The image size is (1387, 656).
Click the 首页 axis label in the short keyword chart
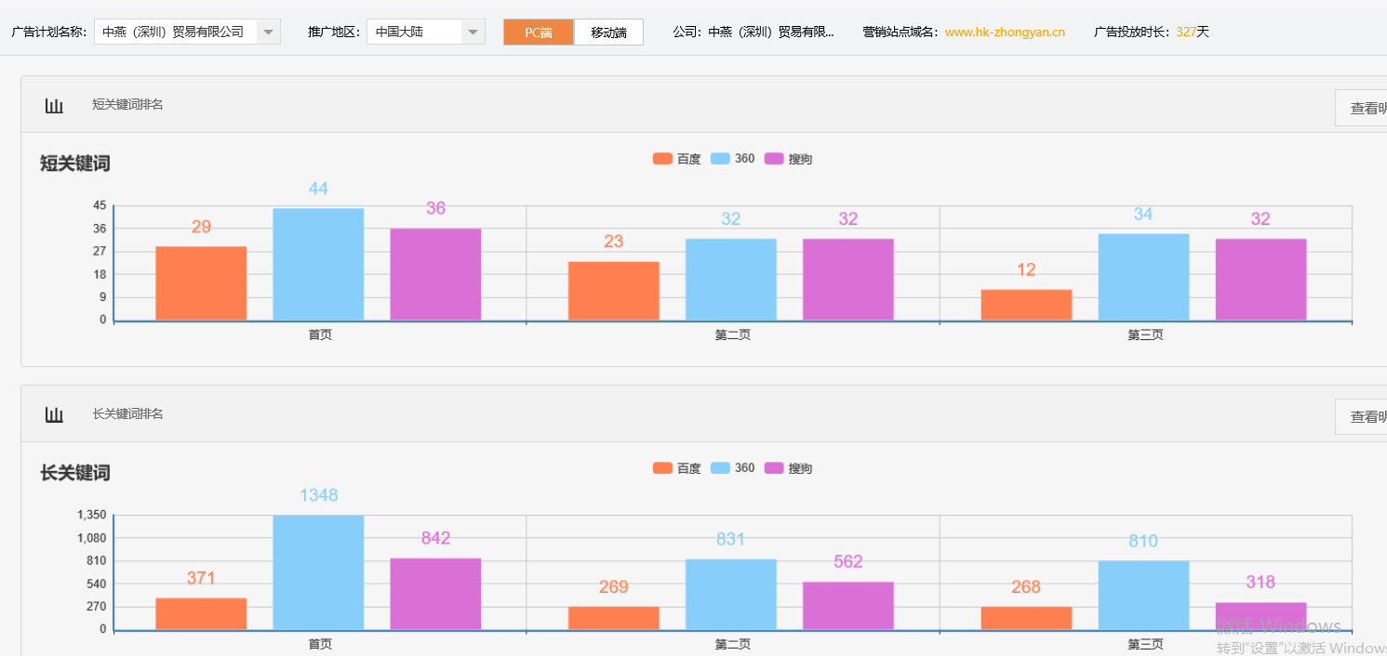(319, 335)
